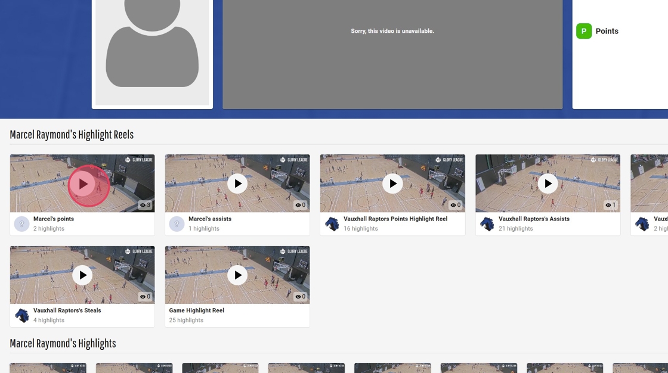Click 'Sorry, this video is unavailable.' message
Screen dimensions: 668x373
pyautogui.click(x=392, y=31)
